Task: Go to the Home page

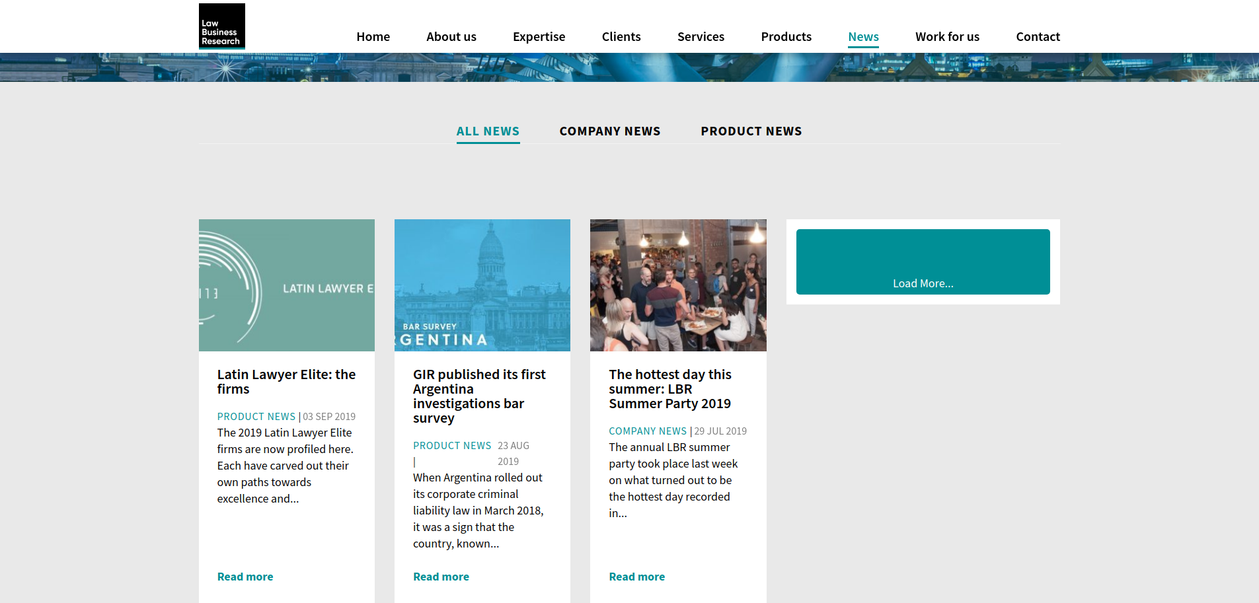Action: tap(373, 37)
